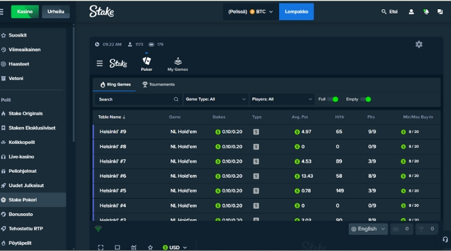Sort by Table Name column header

click(112, 117)
